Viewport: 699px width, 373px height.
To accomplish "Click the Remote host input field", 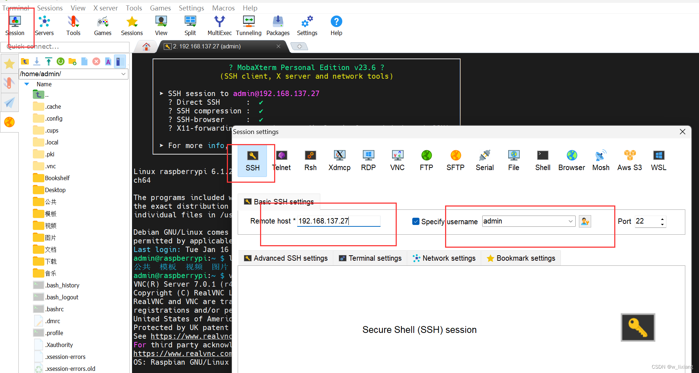I will 339,221.
